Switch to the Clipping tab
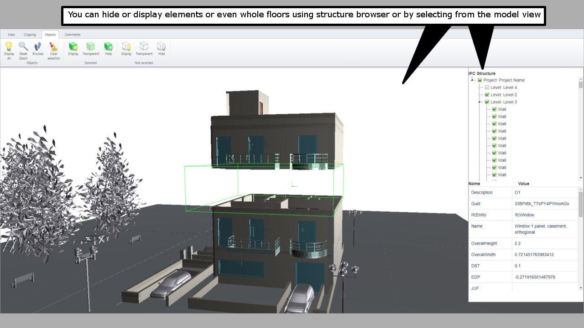Viewport: 584px width, 328px height. point(30,34)
